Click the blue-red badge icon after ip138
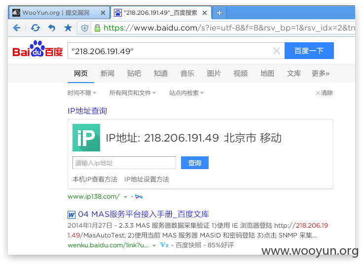The height and width of the screenshot is (265, 363). click(x=139, y=197)
